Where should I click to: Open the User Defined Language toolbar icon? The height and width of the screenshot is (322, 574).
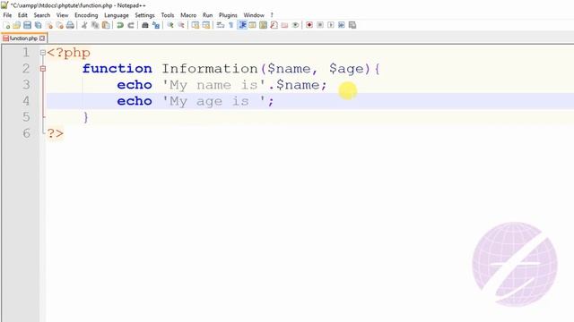pyautogui.click(x=253, y=25)
